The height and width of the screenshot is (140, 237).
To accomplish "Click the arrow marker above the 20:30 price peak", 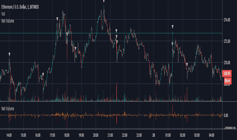I will [x=104, y=1].
